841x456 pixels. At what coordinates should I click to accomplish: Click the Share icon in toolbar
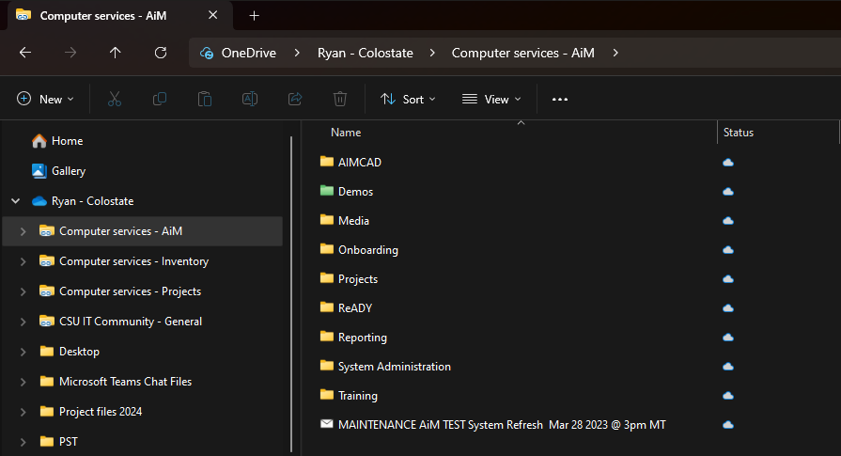click(x=295, y=100)
